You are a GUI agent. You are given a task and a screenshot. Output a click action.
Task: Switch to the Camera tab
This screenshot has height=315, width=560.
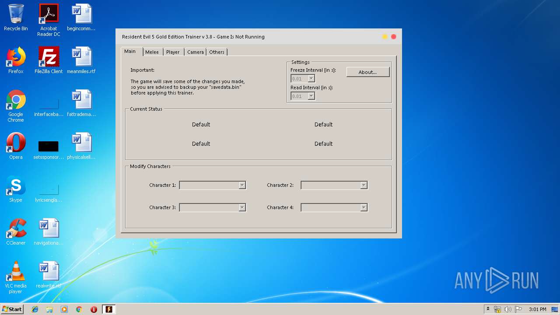click(196, 52)
